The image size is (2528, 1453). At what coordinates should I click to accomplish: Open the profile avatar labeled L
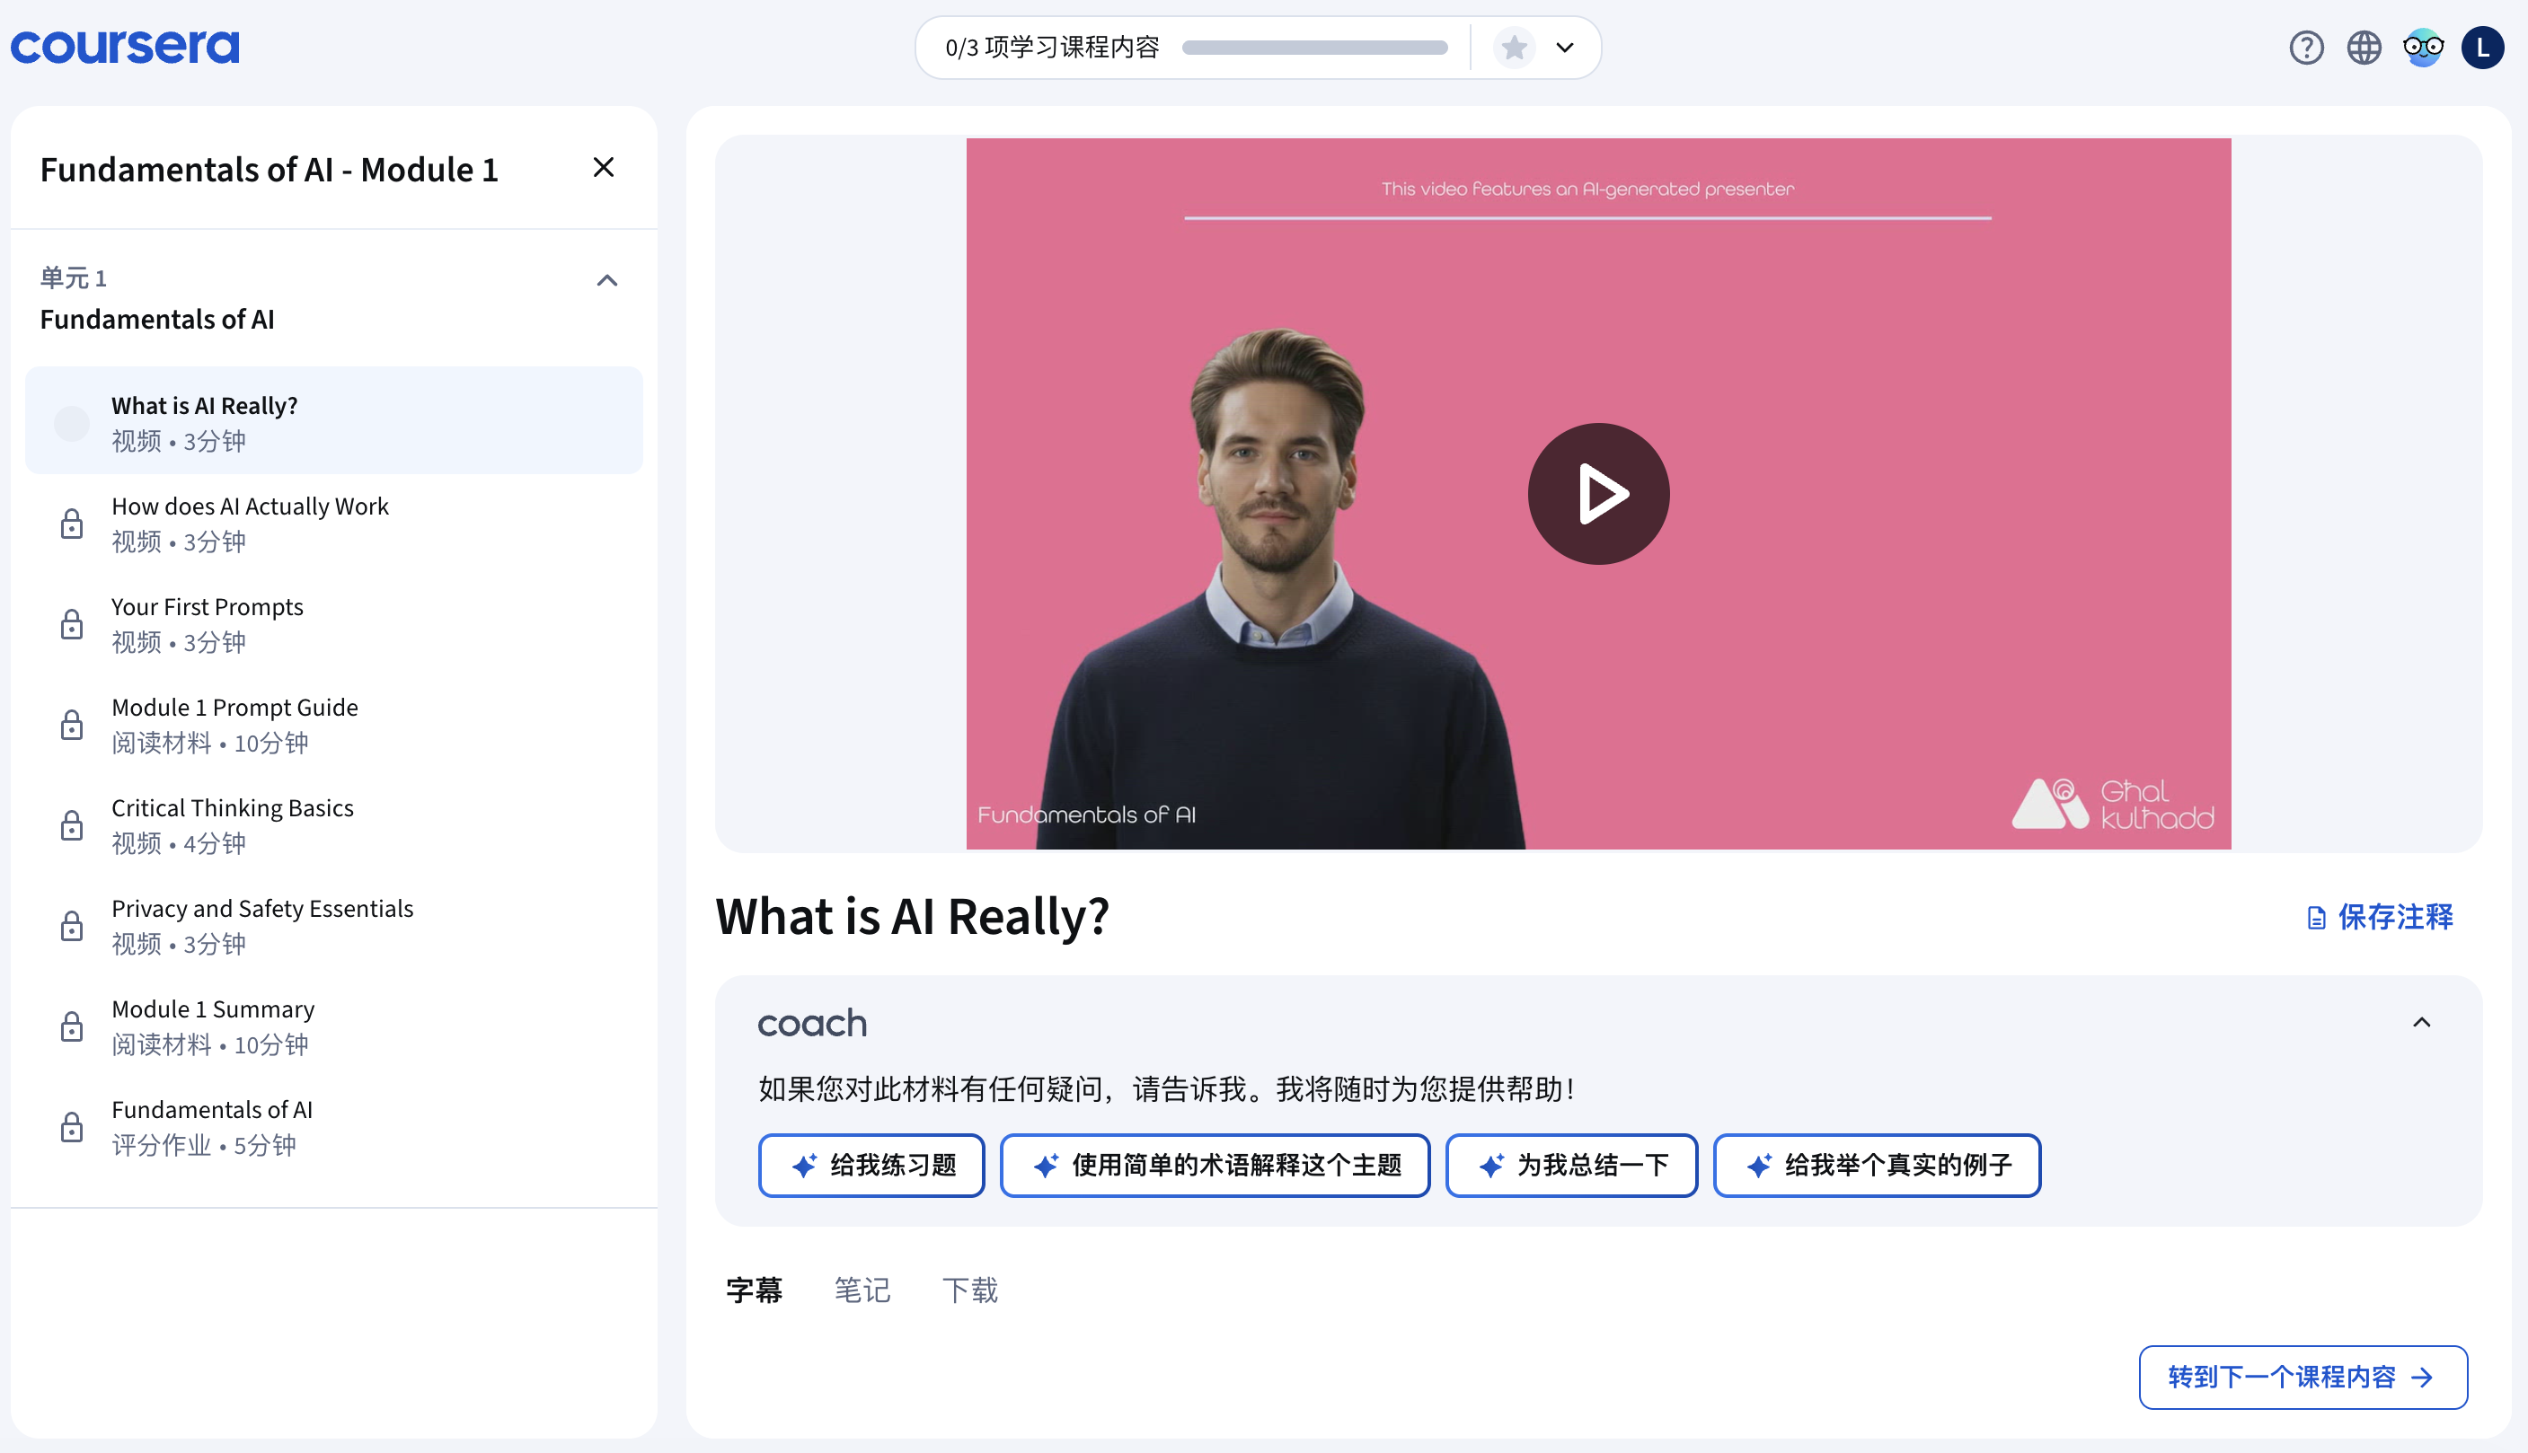tap(2482, 47)
